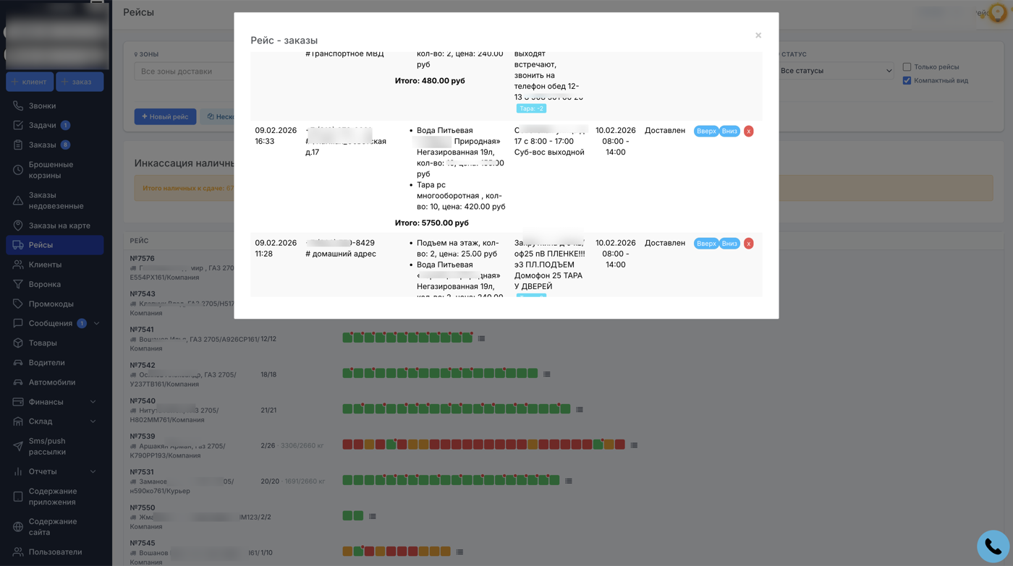Click the Рейсы truck icon in sidebar
The image size is (1013, 566).
click(x=18, y=245)
